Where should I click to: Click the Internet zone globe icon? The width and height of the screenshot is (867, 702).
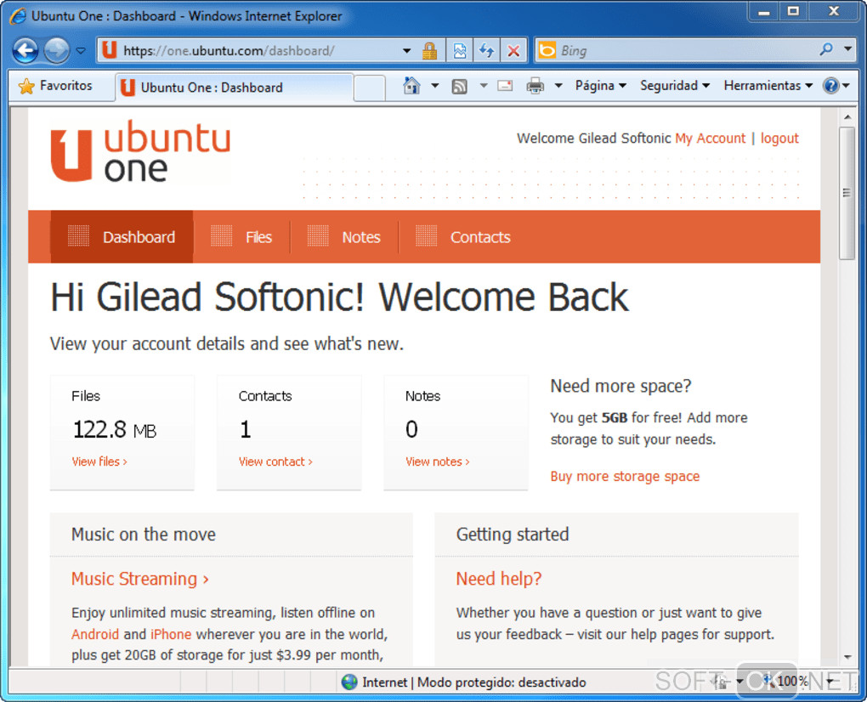pyautogui.click(x=349, y=682)
